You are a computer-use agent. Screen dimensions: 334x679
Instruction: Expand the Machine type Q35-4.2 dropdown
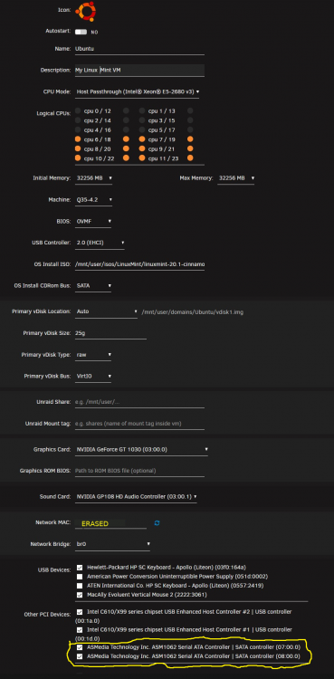point(93,200)
